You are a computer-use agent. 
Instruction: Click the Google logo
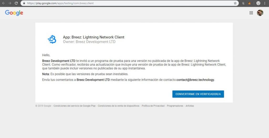[x=14, y=13]
